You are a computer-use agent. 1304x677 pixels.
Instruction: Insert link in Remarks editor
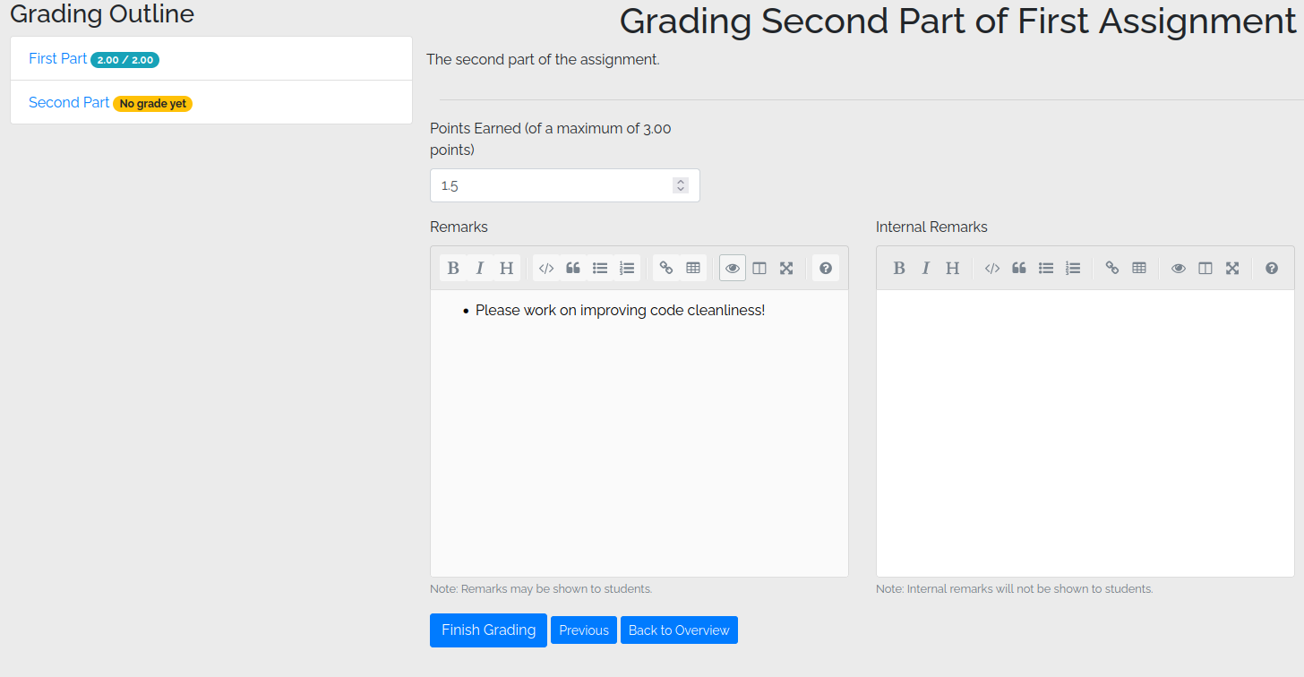click(666, 268)
